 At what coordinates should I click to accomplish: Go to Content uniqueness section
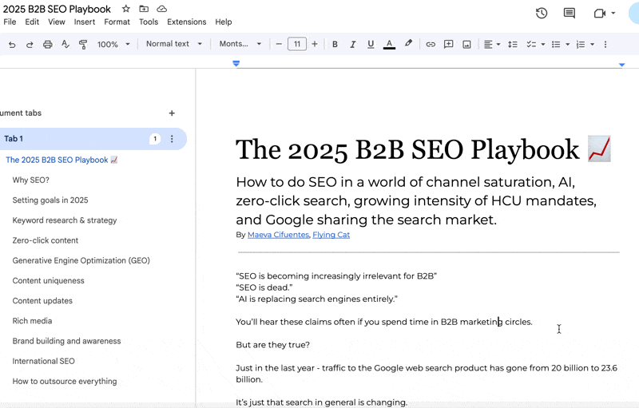(x=48, y=281)
